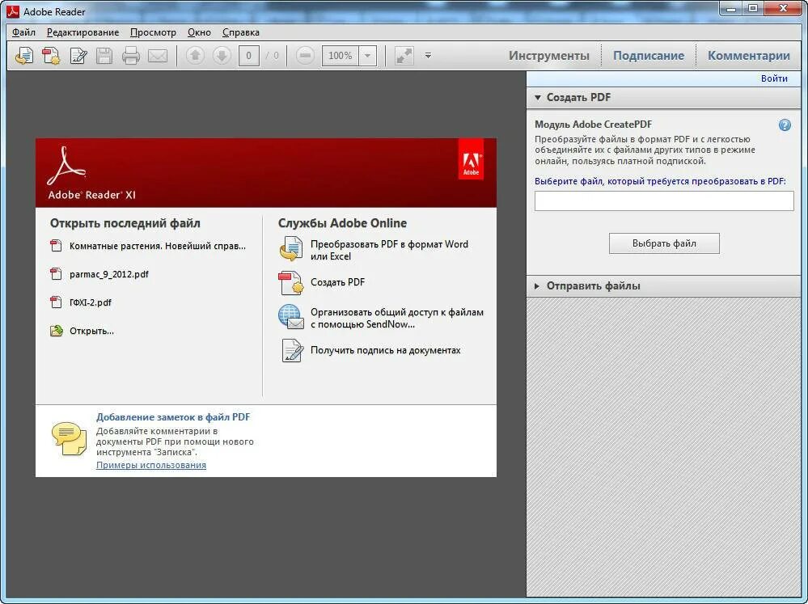Go to previous page arrow icon

click(x=195, y=55)
